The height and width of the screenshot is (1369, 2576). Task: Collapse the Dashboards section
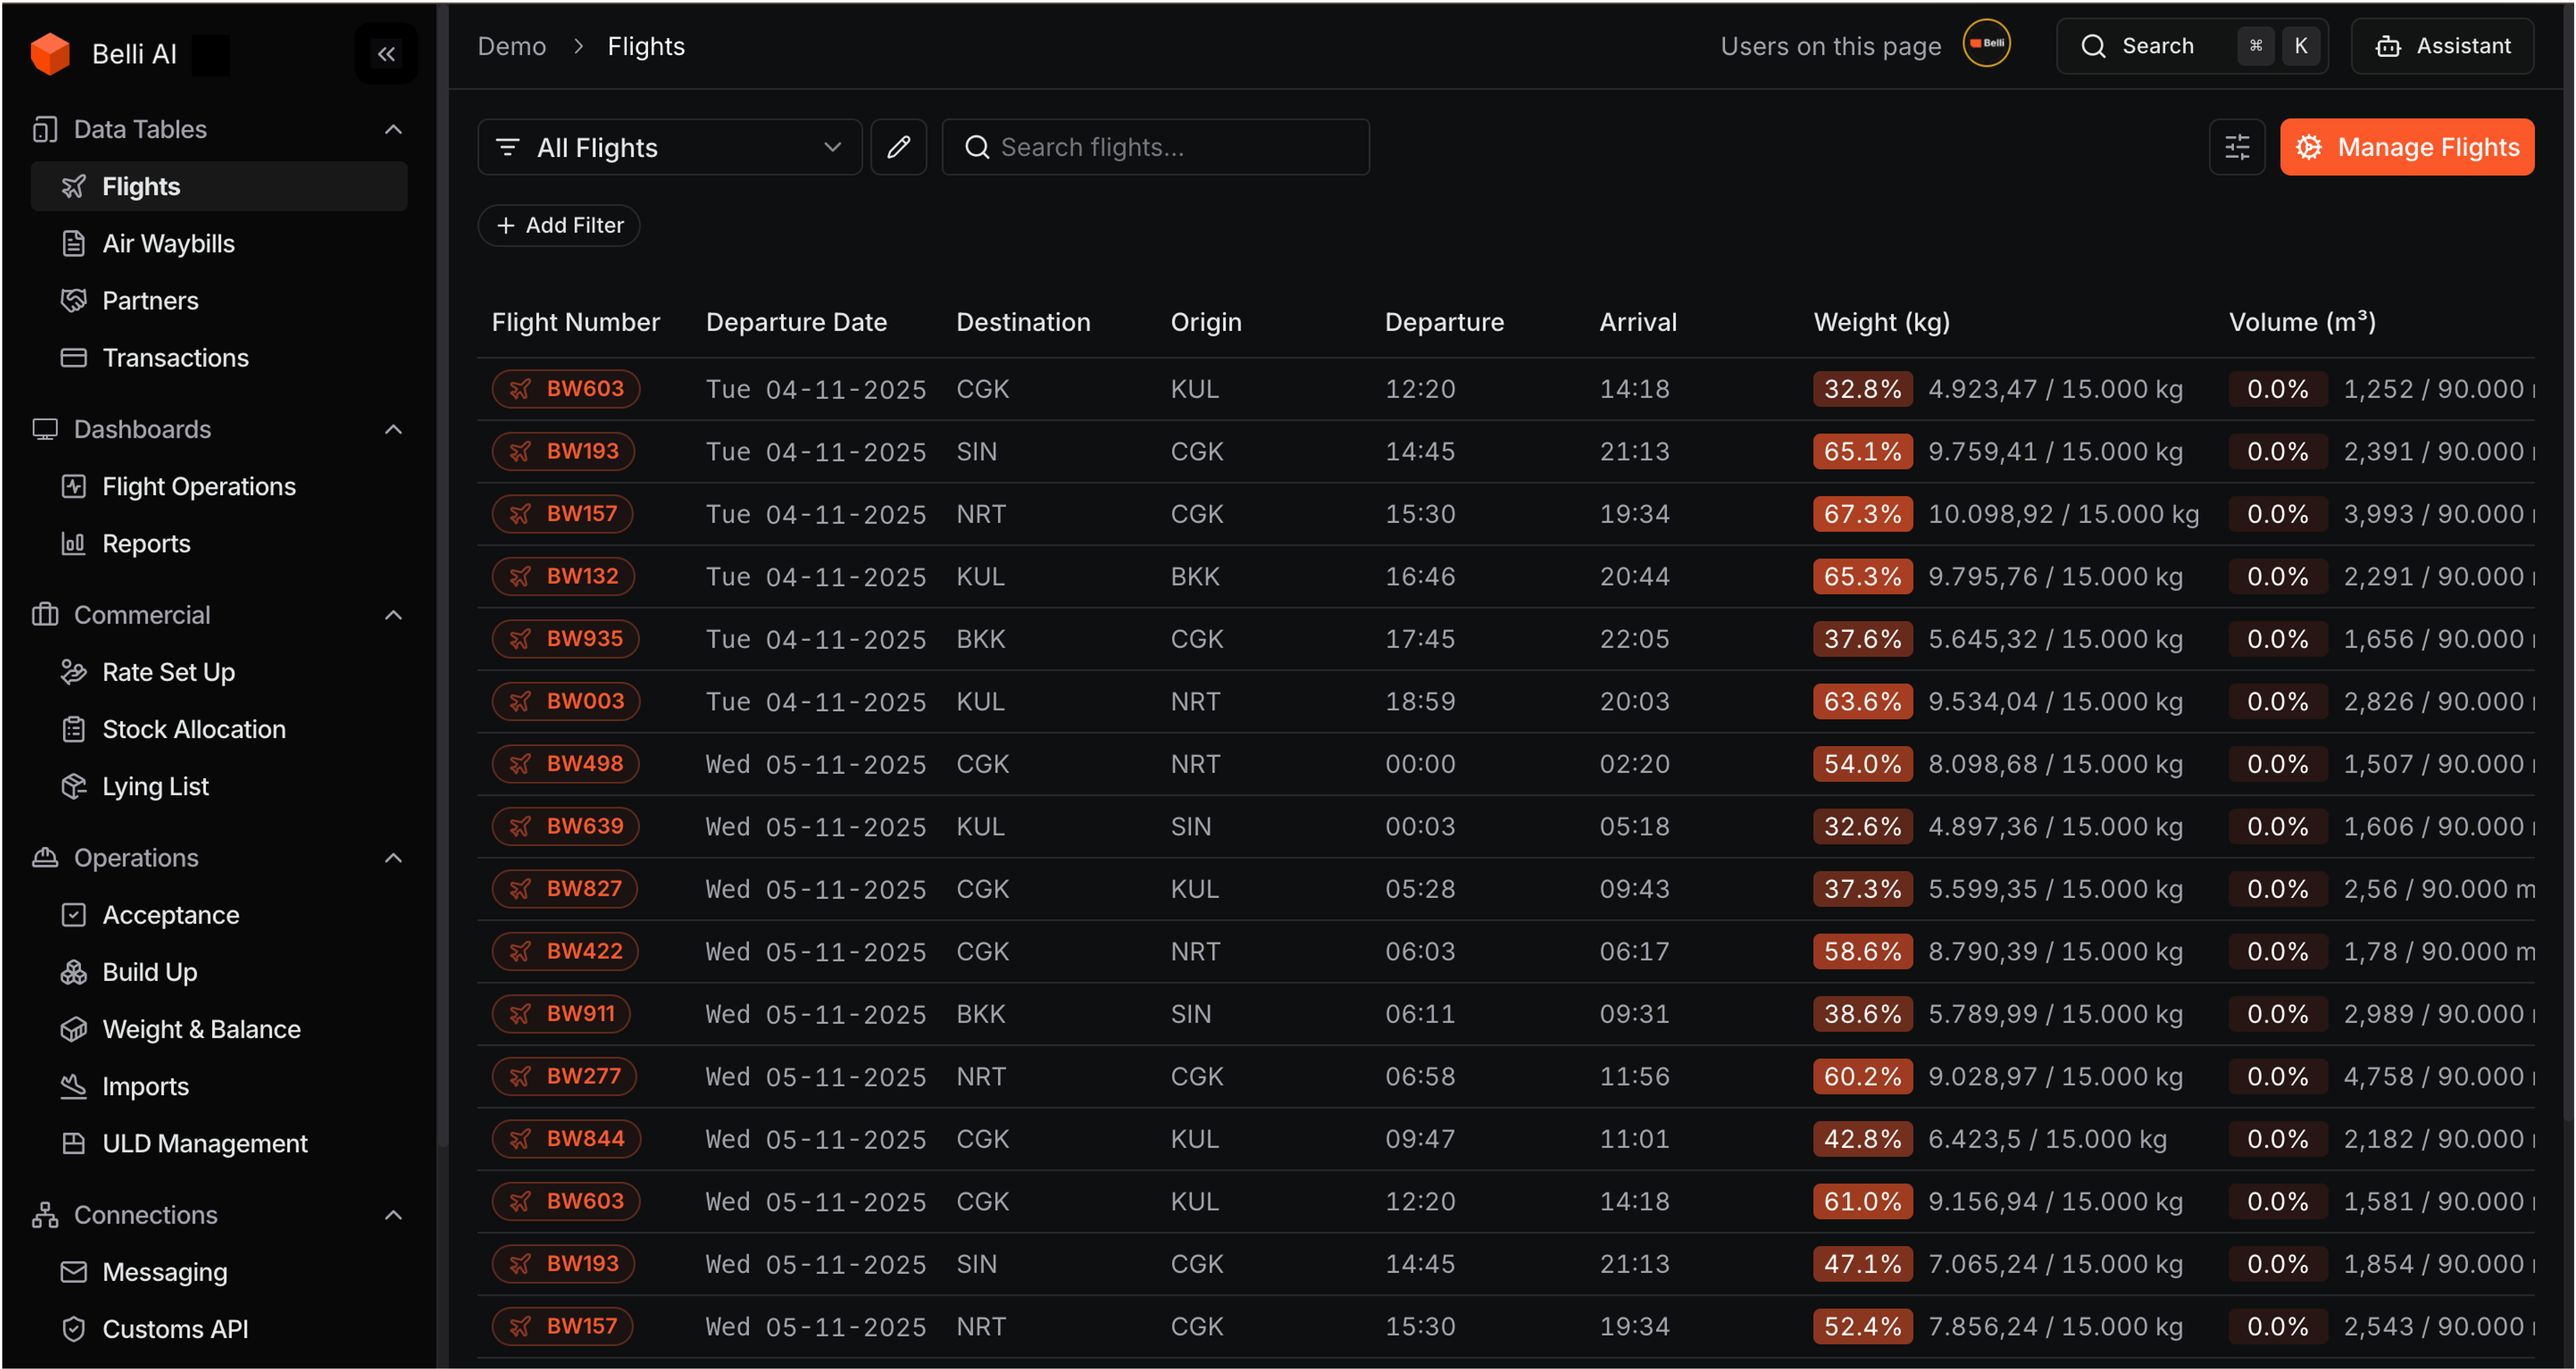(393, 429)
